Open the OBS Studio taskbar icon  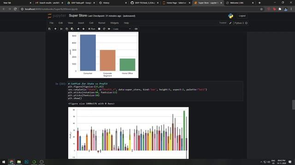tap(41, 162)
